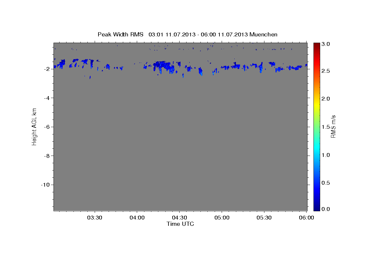Click the -10 height tick label
Image resolution: width=380 pixels, height=253 pixels.
click(45, 185)
